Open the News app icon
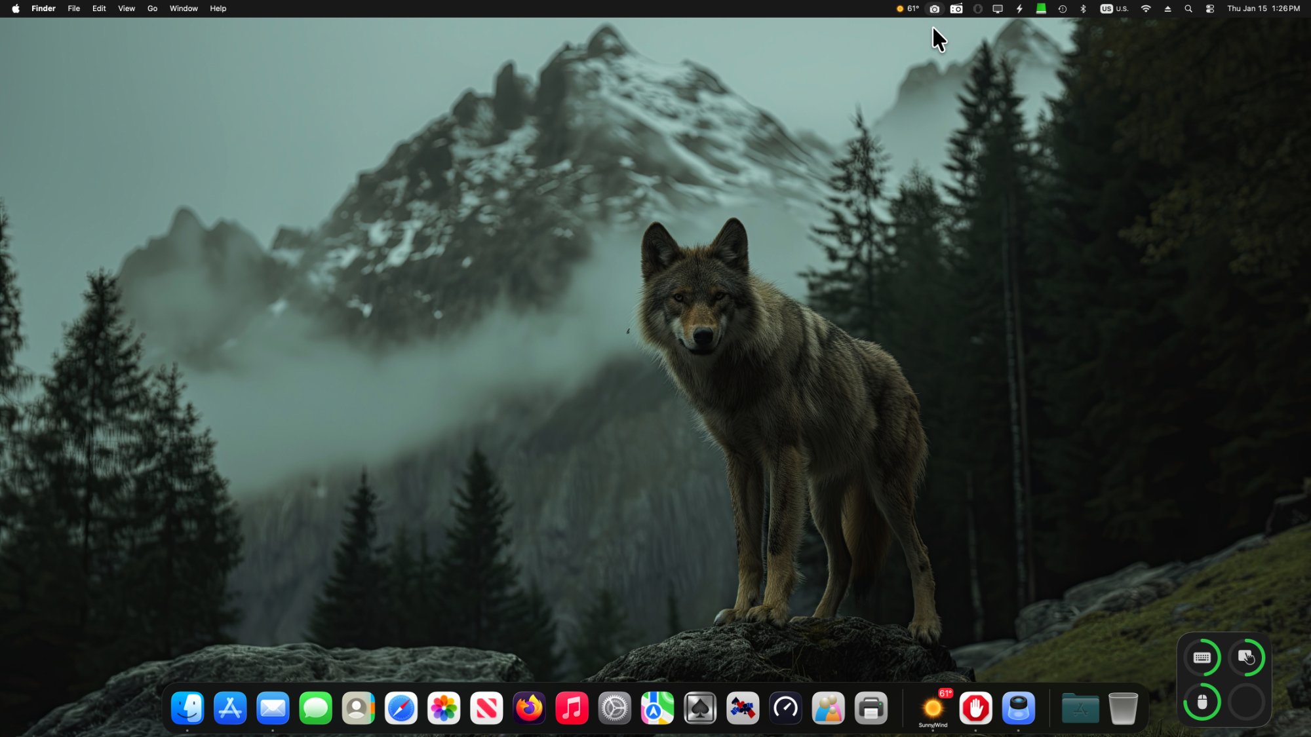 [486, 708]
